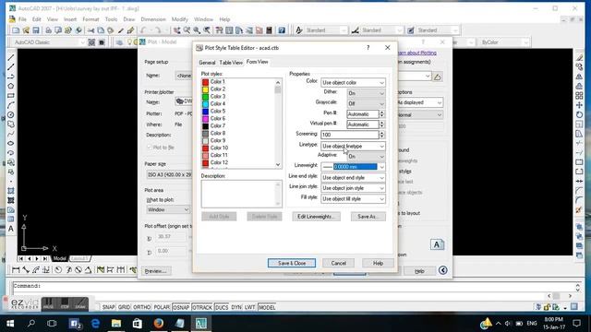This screenshot has width=591, height=332.
Task: Select the Line tool in Draw toolbar
Action: click(11, 57)
